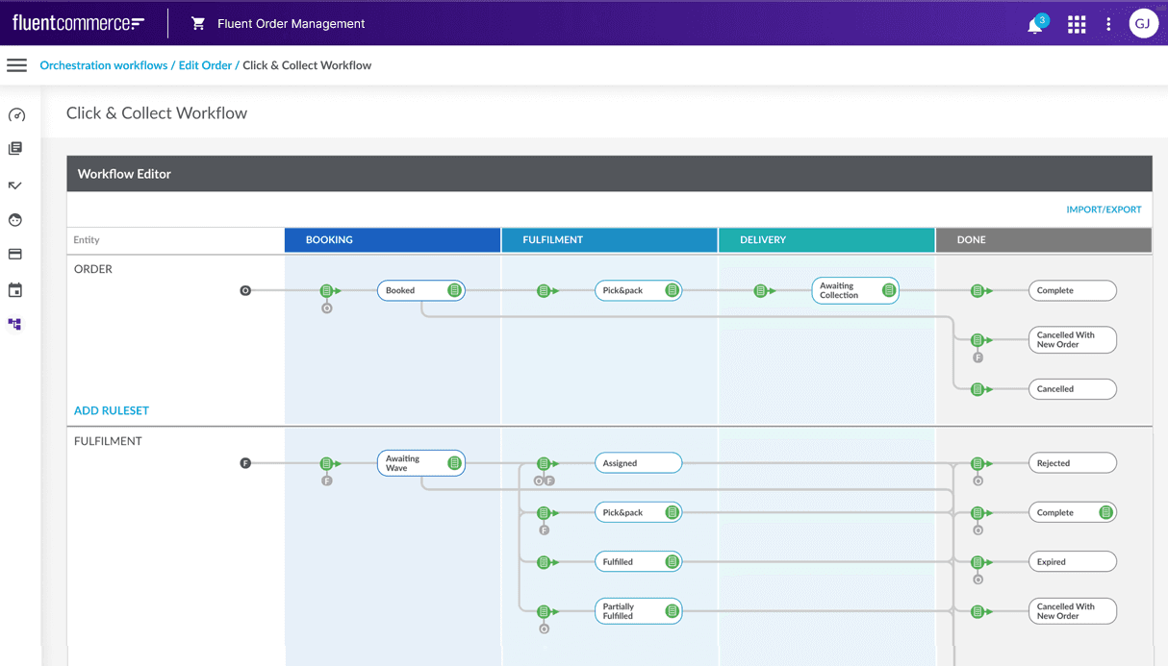Select the Rejected status node
The width and height of the screenshot is (1168, 666).
tap(1073, 463)
